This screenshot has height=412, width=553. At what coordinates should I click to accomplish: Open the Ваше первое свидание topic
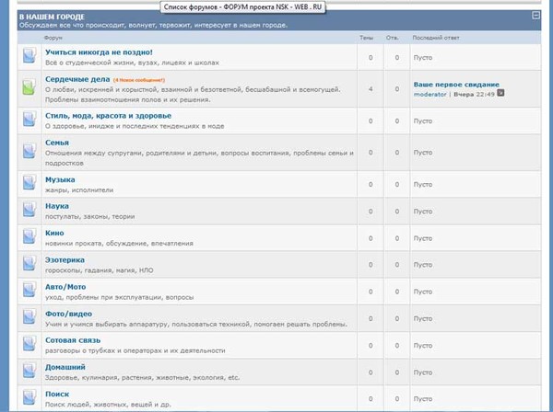click(x=456, y=85)
